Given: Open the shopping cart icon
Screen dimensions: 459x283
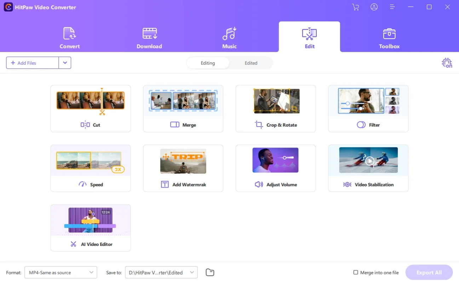Looking at the screenshot, I should [356, 7].
